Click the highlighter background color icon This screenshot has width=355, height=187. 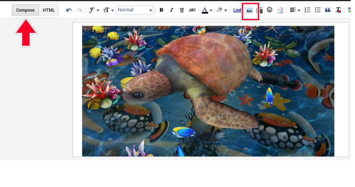(x=219, y=10)
